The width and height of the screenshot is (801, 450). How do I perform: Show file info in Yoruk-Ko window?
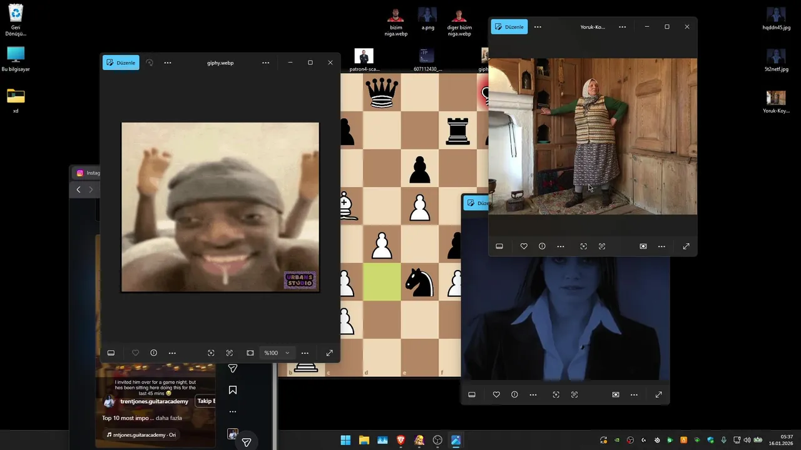542,246
